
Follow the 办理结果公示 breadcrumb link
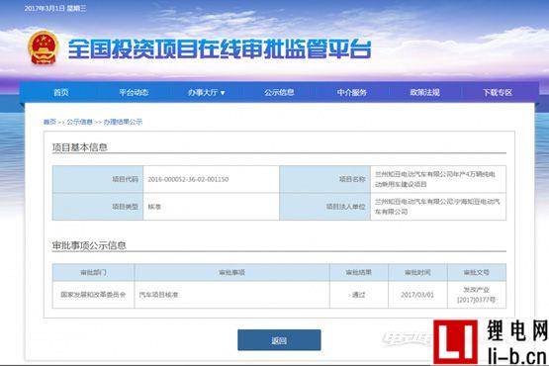pyautogui.click(x=123, y=122)
